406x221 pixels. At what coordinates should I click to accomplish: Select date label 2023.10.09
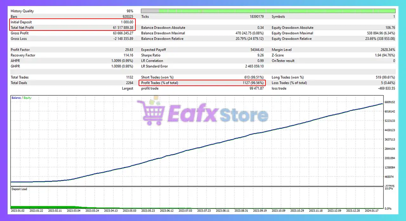coord(278,210)
